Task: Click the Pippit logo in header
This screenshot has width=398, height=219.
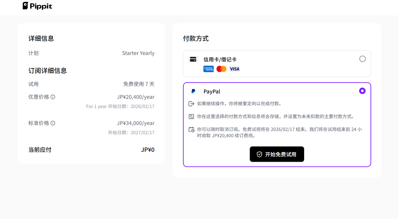Action: pos(37,6)
